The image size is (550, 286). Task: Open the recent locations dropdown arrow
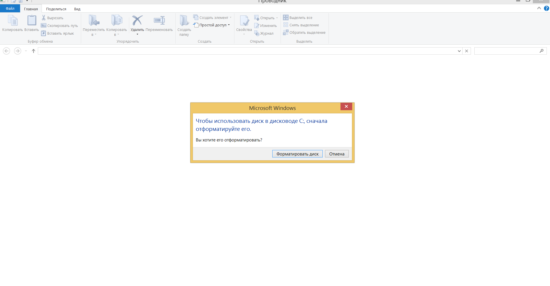click(x=26, y=51)
